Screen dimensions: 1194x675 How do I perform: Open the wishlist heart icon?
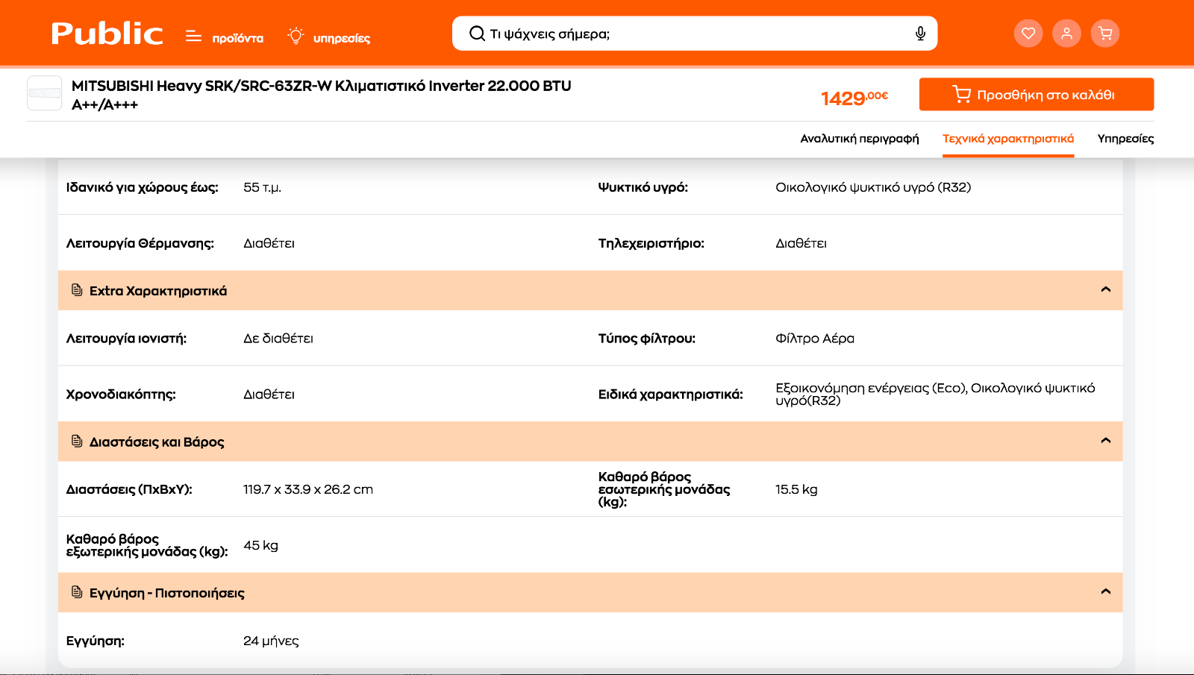click(1028, 33)
